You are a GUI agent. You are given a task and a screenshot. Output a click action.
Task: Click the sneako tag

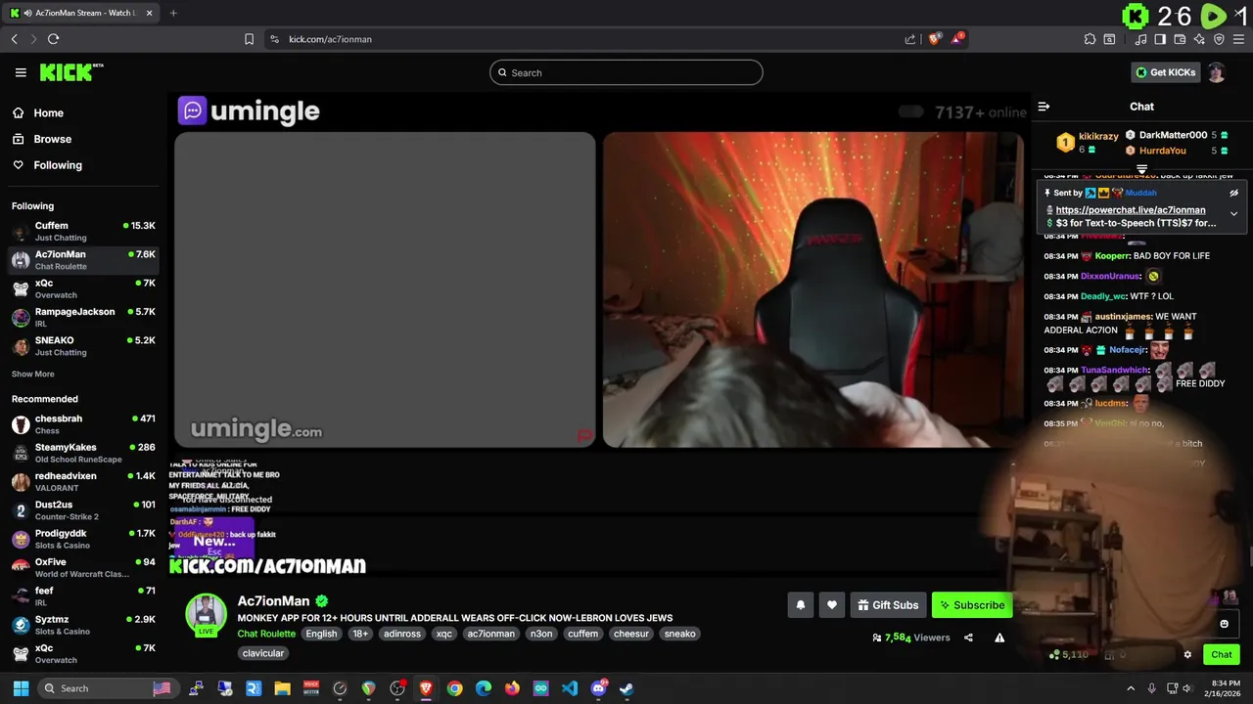[x=680, y=634]
